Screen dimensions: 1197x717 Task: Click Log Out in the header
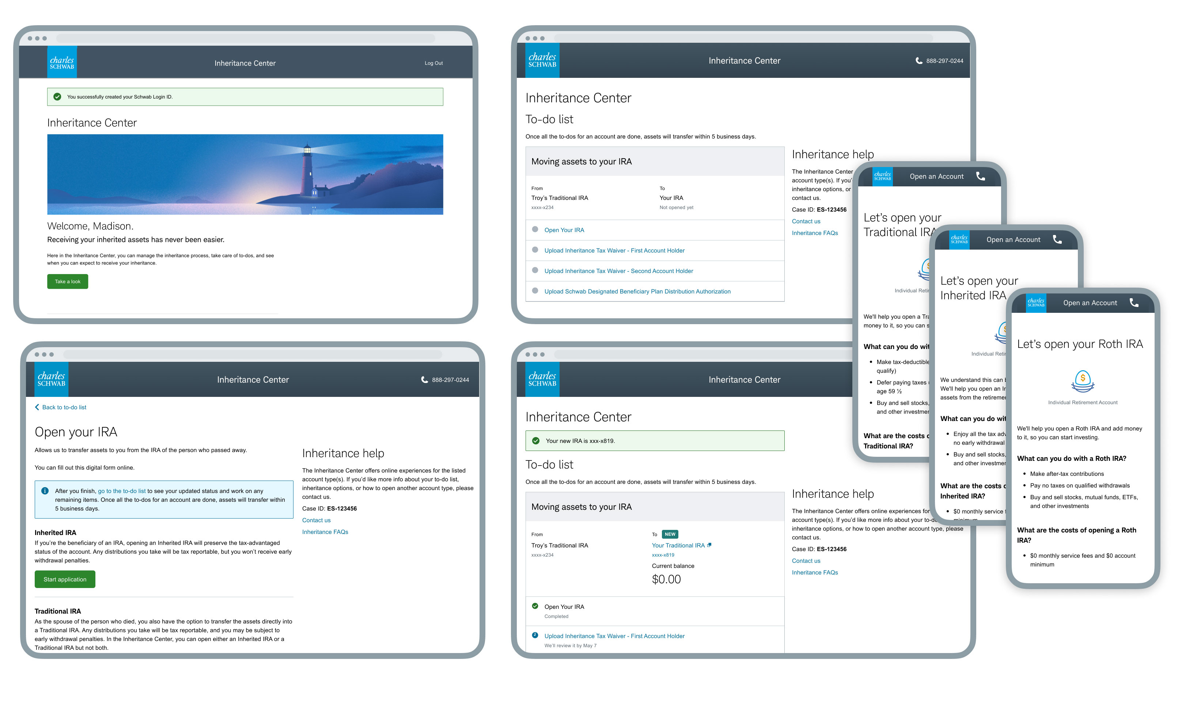433,63
